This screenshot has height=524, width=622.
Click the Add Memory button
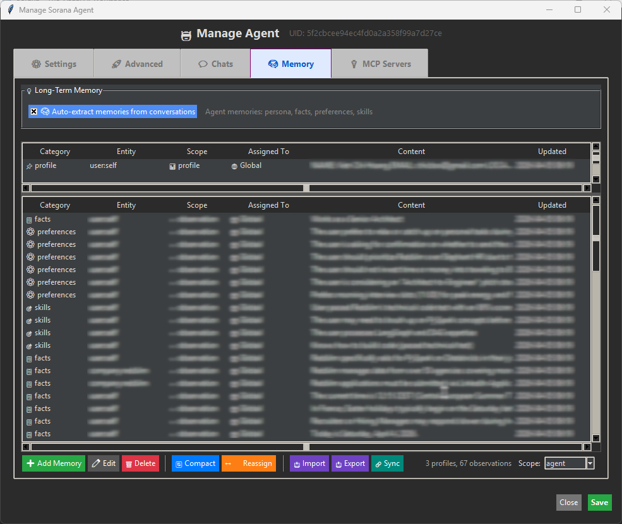(53, 463)
